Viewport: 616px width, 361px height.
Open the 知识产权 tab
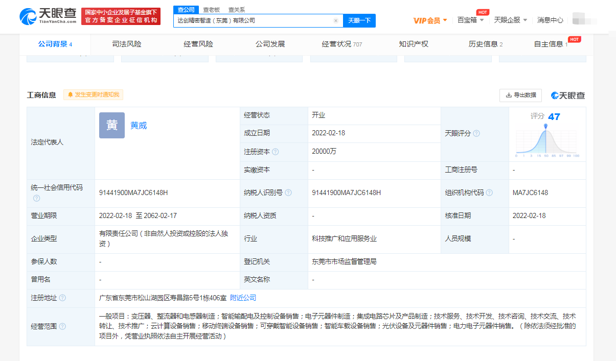(414, 44)
